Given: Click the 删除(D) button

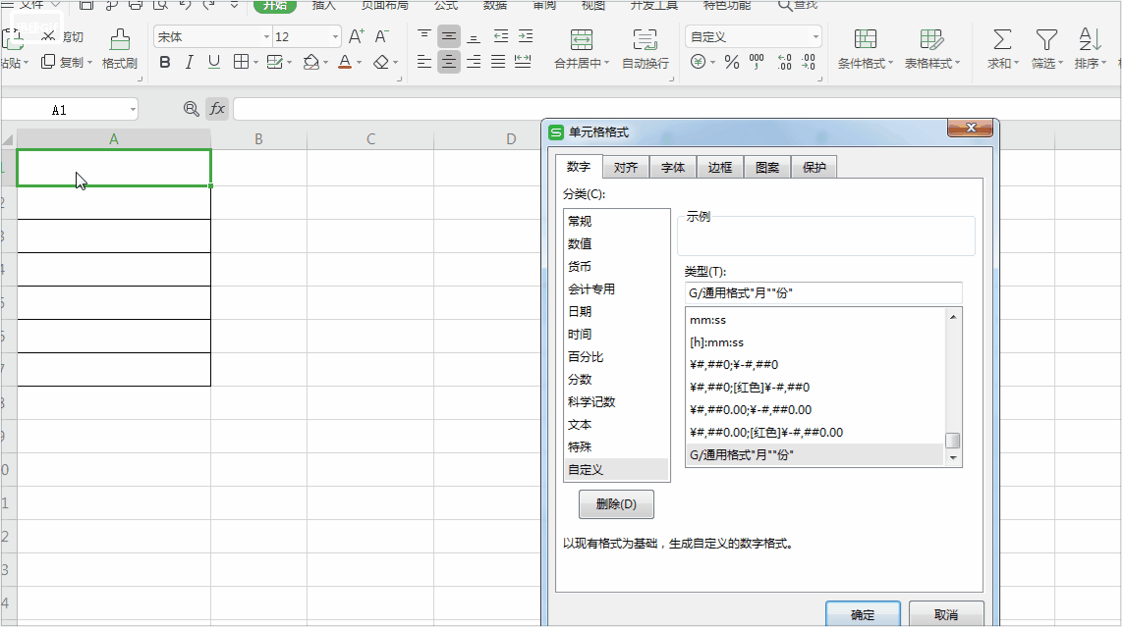Looking at the screenshot, I should 616,504.
